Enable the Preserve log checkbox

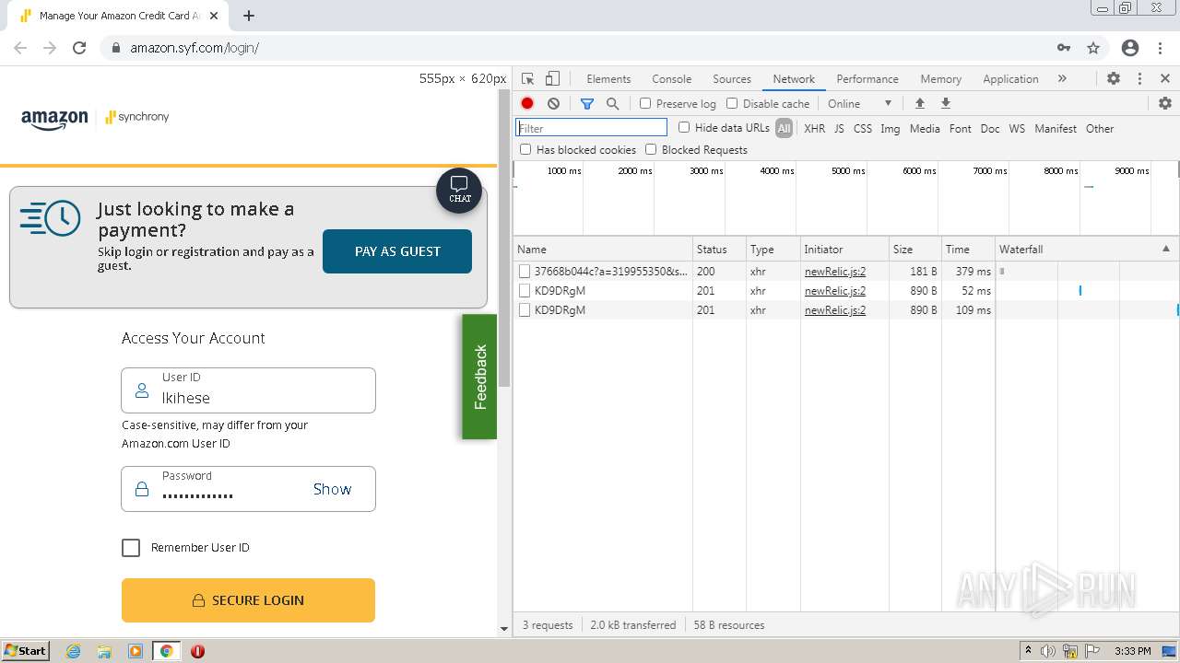tap(645, 104)
